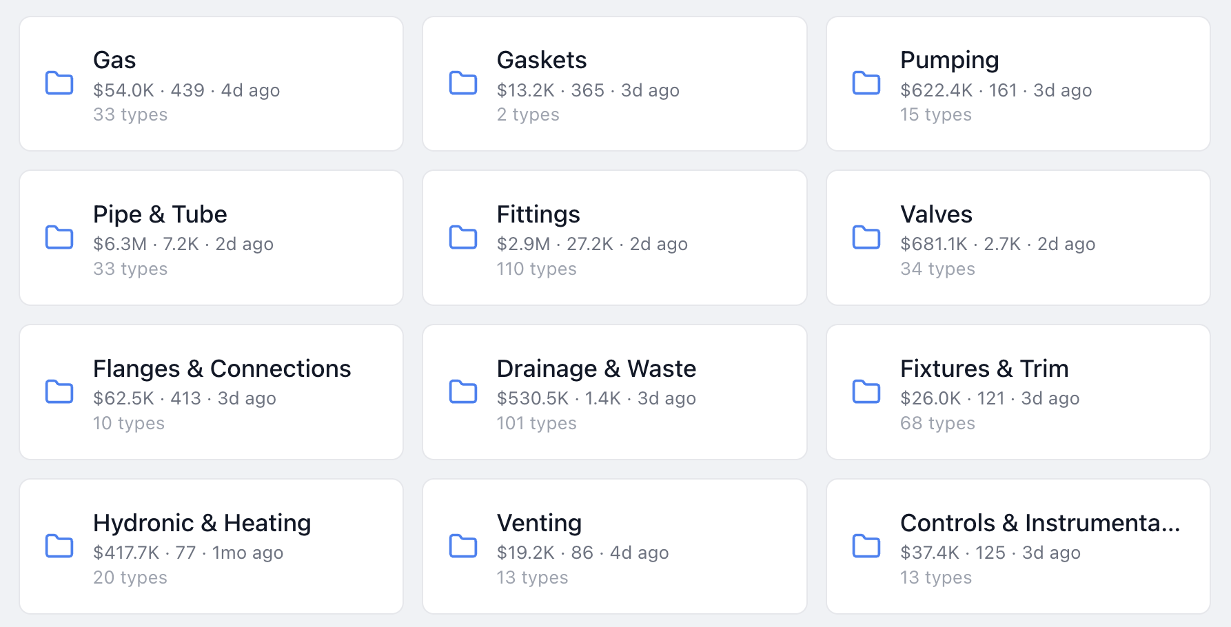
Task: Open the Gas category title
Action: click(114, 60)
